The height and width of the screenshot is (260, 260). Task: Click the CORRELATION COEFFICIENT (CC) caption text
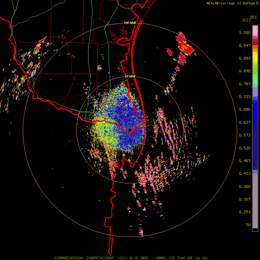(x=91, y=258)
